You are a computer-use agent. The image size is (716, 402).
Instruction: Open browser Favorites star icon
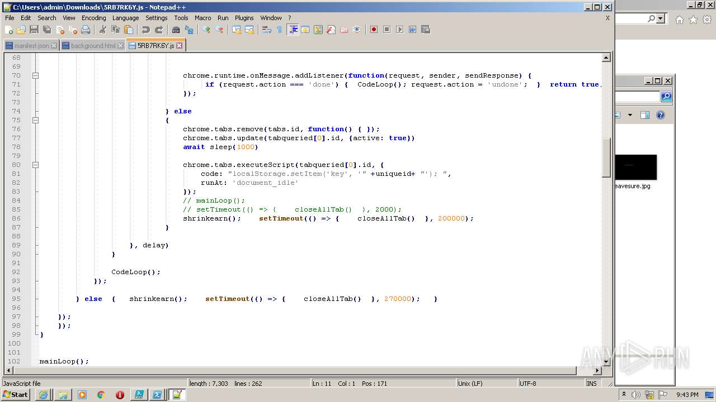pyautogui.click(x=693, y=20)
